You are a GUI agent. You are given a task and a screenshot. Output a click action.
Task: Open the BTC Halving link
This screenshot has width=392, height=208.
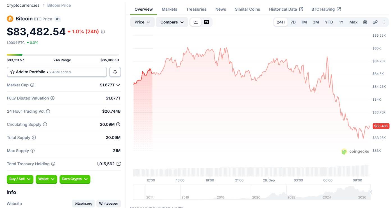click(x=326, y=9)
